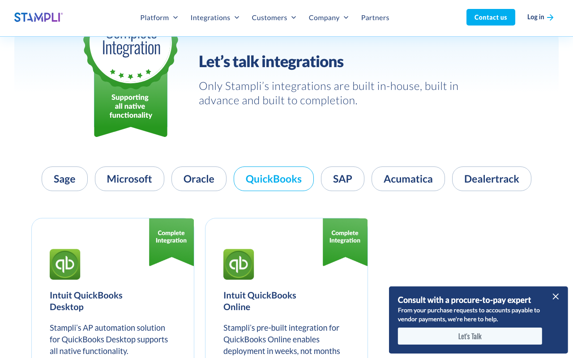Viewport: 573px width, 358px height.
Task: Select the Microsoft integration tab
Action: coord(129,179)
